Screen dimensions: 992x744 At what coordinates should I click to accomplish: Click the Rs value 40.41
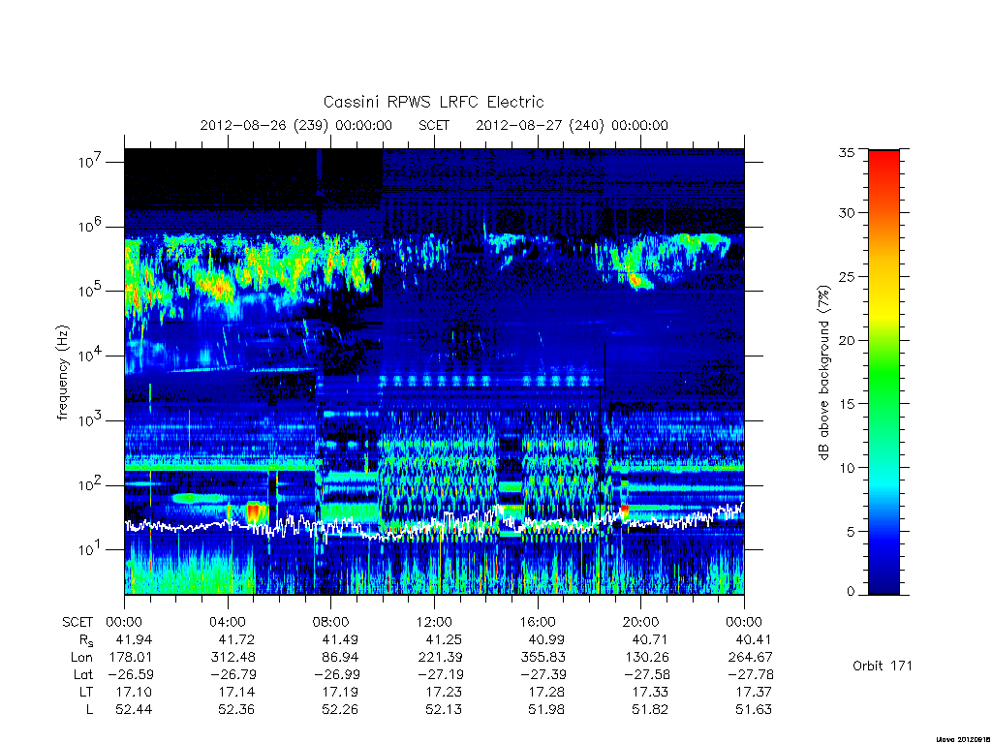click(754, 639)
